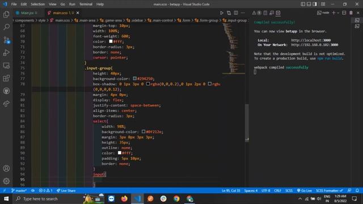Open the Live Share view in activity bar

point(6,104)
